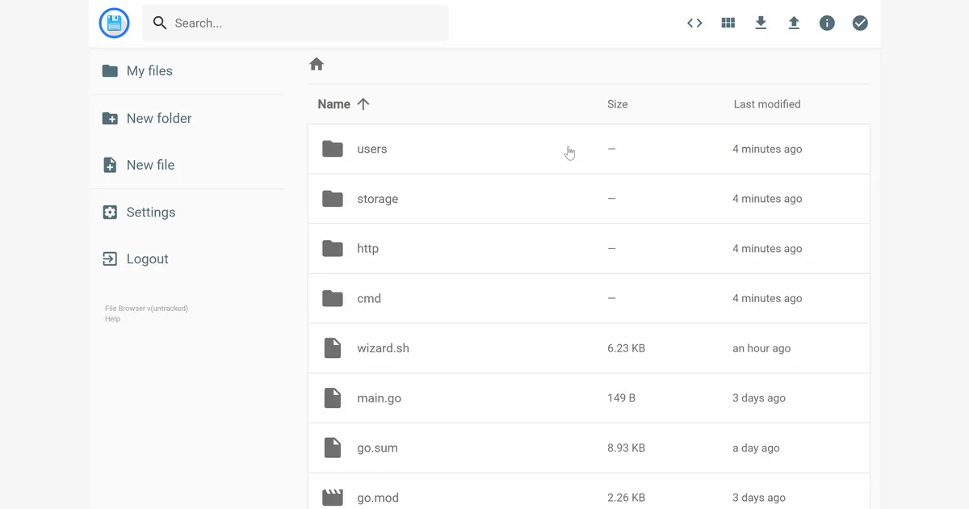969x509 pixels.
Task: Click the go.mod clapperboard icon
Action: [x=333, y=498]
